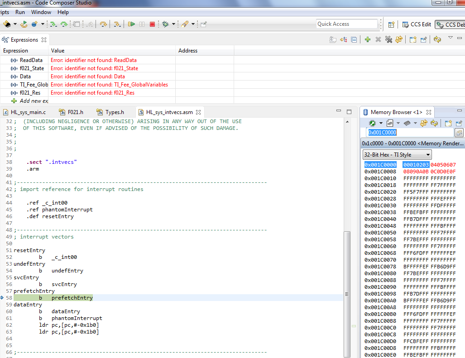The width and height of the screenshot is (465, 358).
Task: Click the Suspend (pause) button
Action: pyautogui.click(x=142, y=24)
